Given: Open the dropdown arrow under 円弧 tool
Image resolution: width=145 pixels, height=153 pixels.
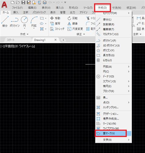Looking at the screenshot, I should click(x=34, y=28).
